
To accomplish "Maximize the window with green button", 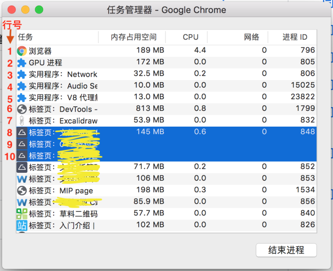I will pos(39,10).
